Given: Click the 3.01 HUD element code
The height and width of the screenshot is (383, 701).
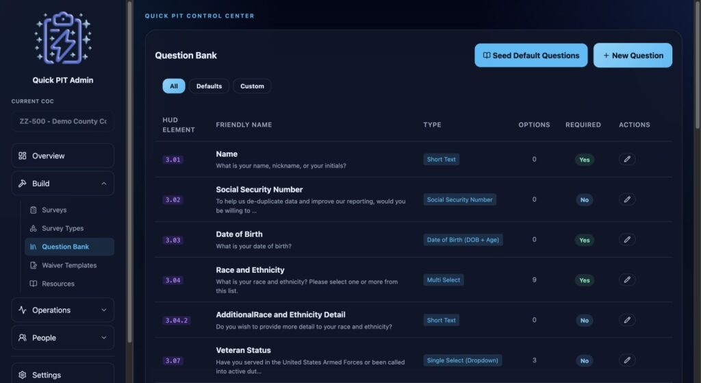Looking at the screenshot, I should pyautogui.click(x=173, y=160).
